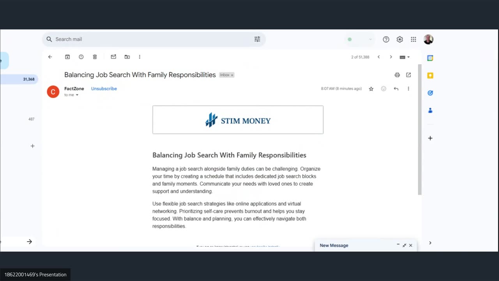Image resolution: width=499 pixels, height=281 pixels.
Task: Minimize the New Message window
Action: pos(398,245)
